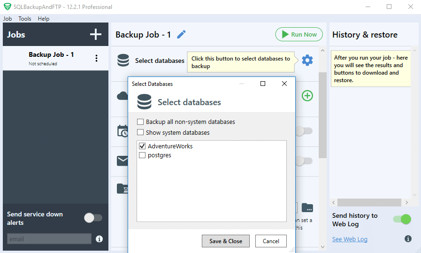This screenshot has height=253, width=421.
Task: Click the schedule calendar icon
Action: click(122, 131)
